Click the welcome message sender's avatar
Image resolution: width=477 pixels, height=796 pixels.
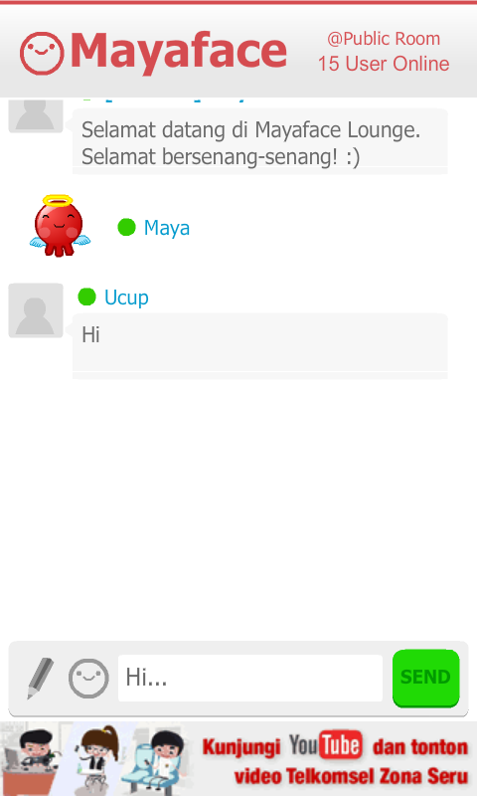(x=36, y=116)
